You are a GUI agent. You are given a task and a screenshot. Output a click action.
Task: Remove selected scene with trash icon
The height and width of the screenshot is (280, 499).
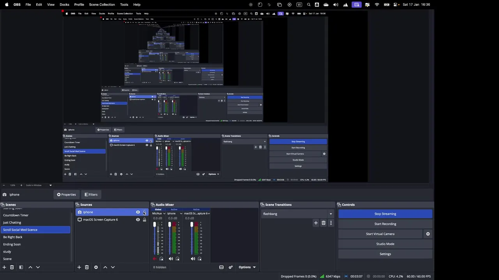pyautogui.click(x=12, y=267)
